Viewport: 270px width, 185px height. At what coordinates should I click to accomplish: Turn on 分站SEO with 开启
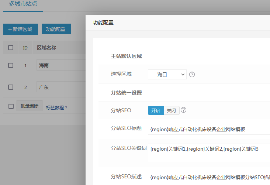click(x=156, y=110)
